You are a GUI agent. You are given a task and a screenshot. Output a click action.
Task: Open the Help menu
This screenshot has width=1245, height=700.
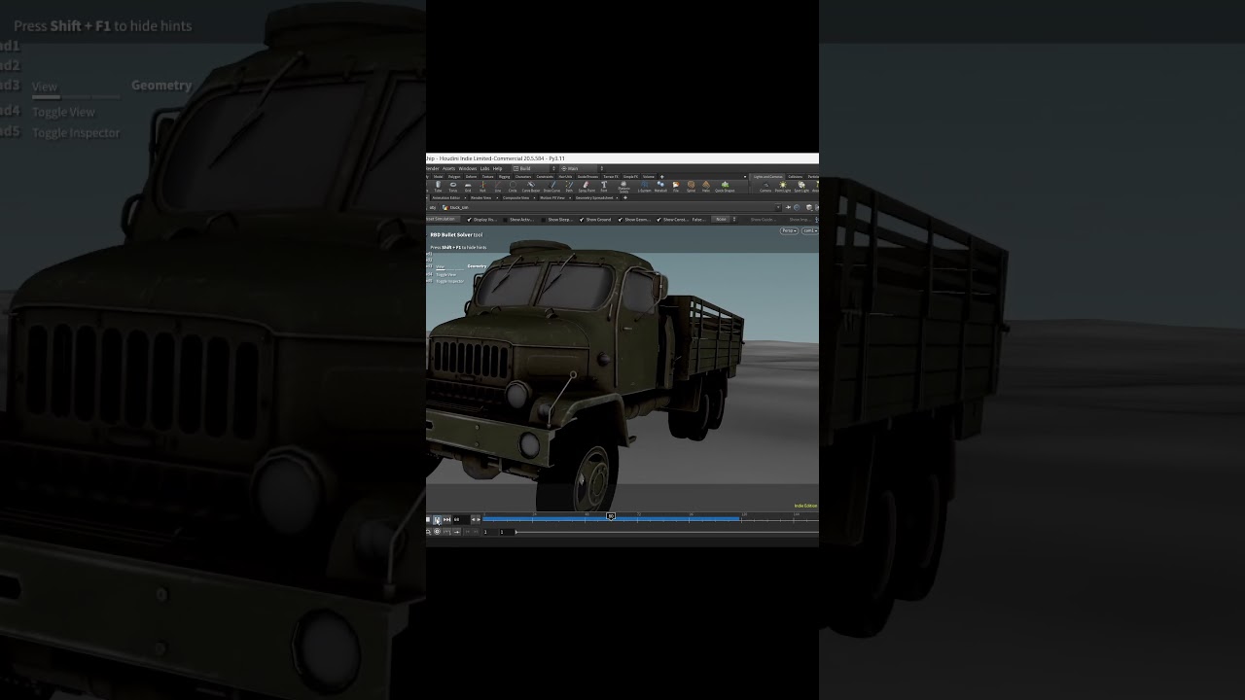[x=497, y=168]
